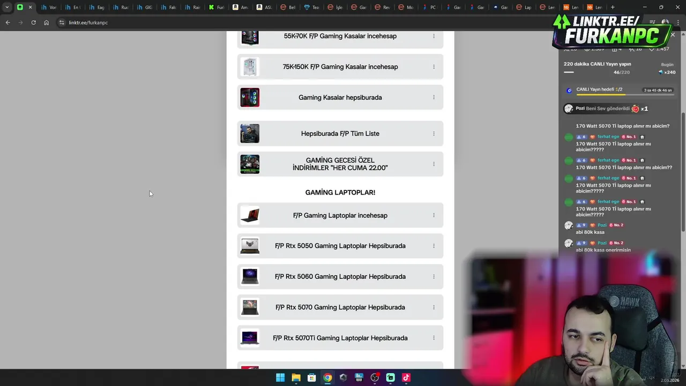686x386 pixels.
Task: Open Gaming Kasalar hepsiburada link
Action: (340, 98)
